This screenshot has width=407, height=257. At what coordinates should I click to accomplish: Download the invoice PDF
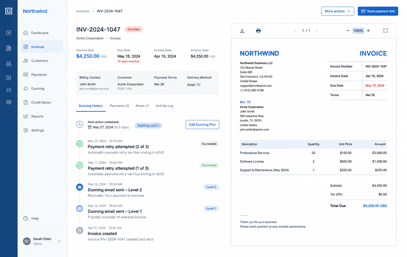pos(242,31)
